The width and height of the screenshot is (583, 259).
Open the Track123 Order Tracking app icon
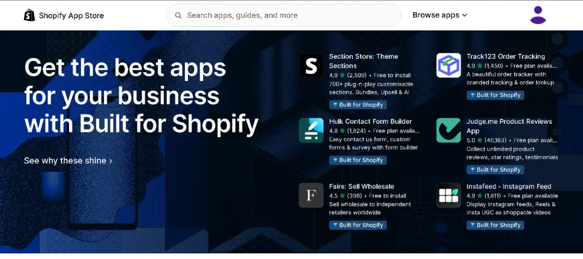coord(448,66)
